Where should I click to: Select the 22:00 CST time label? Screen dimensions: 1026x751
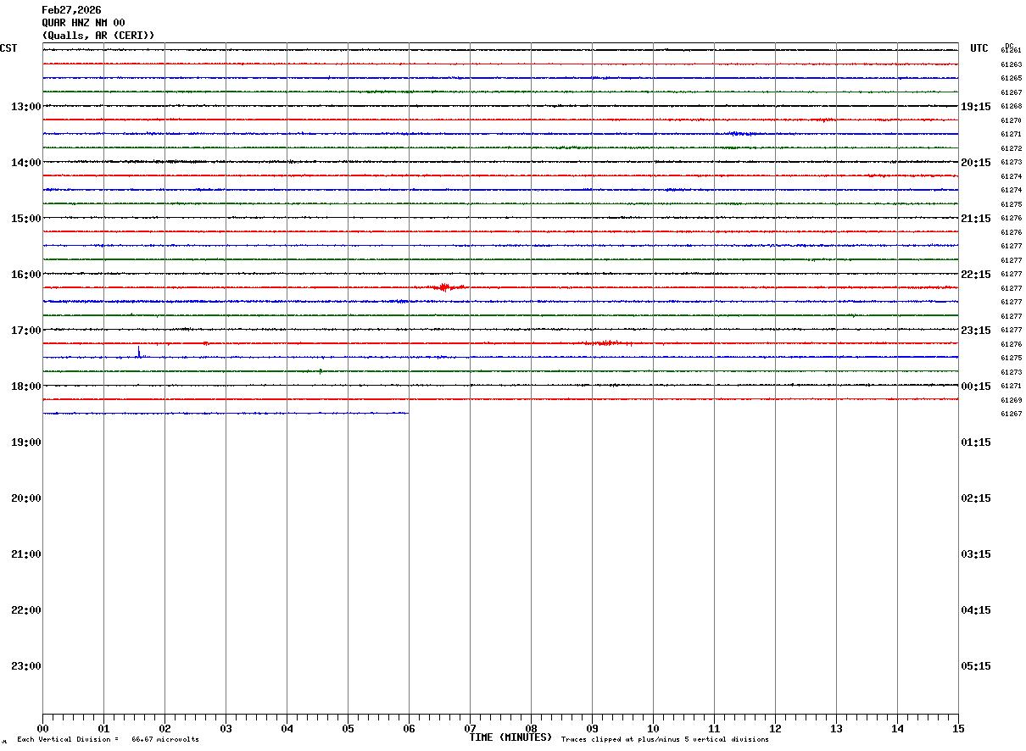point(26,610)
